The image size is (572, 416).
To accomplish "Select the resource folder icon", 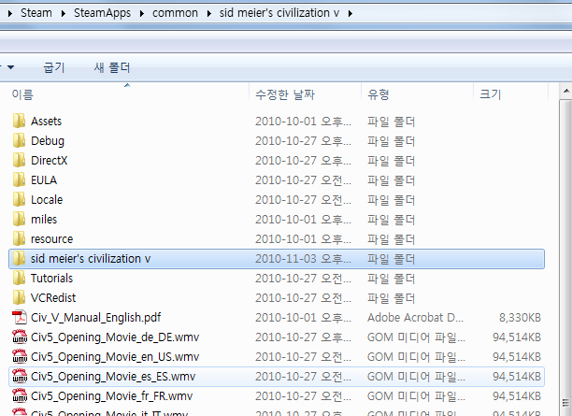I will tap(19, 239).
